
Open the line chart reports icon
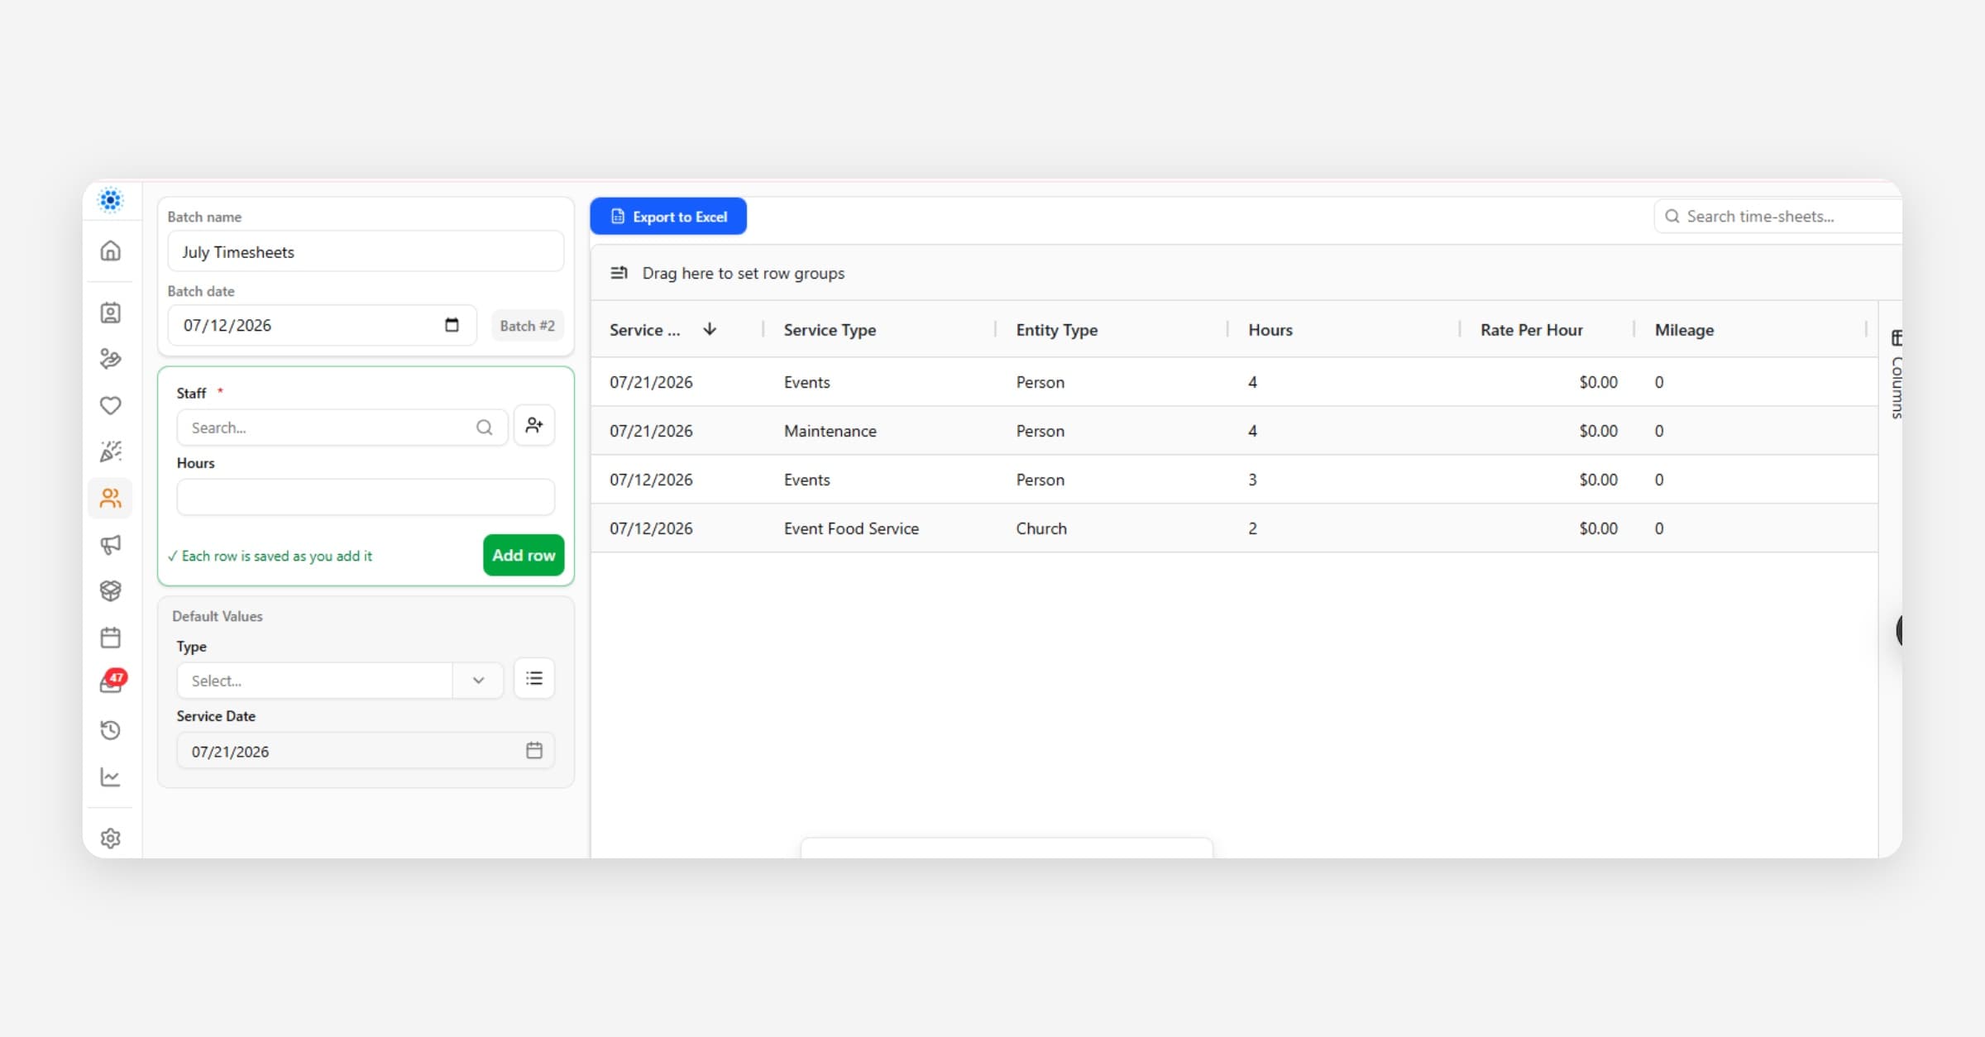click(110, 777)
